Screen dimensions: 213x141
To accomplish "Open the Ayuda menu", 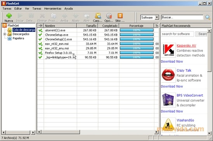I will (68, 9).
